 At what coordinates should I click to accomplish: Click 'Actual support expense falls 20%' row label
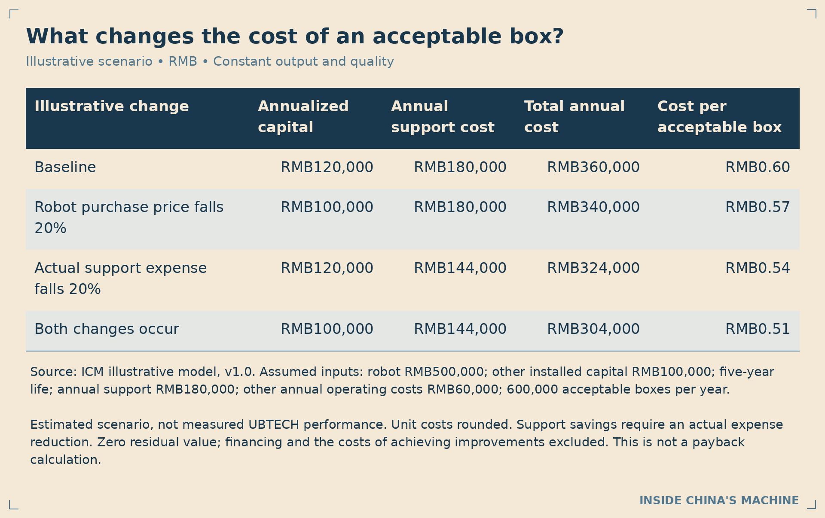click(x=120, y=278)
